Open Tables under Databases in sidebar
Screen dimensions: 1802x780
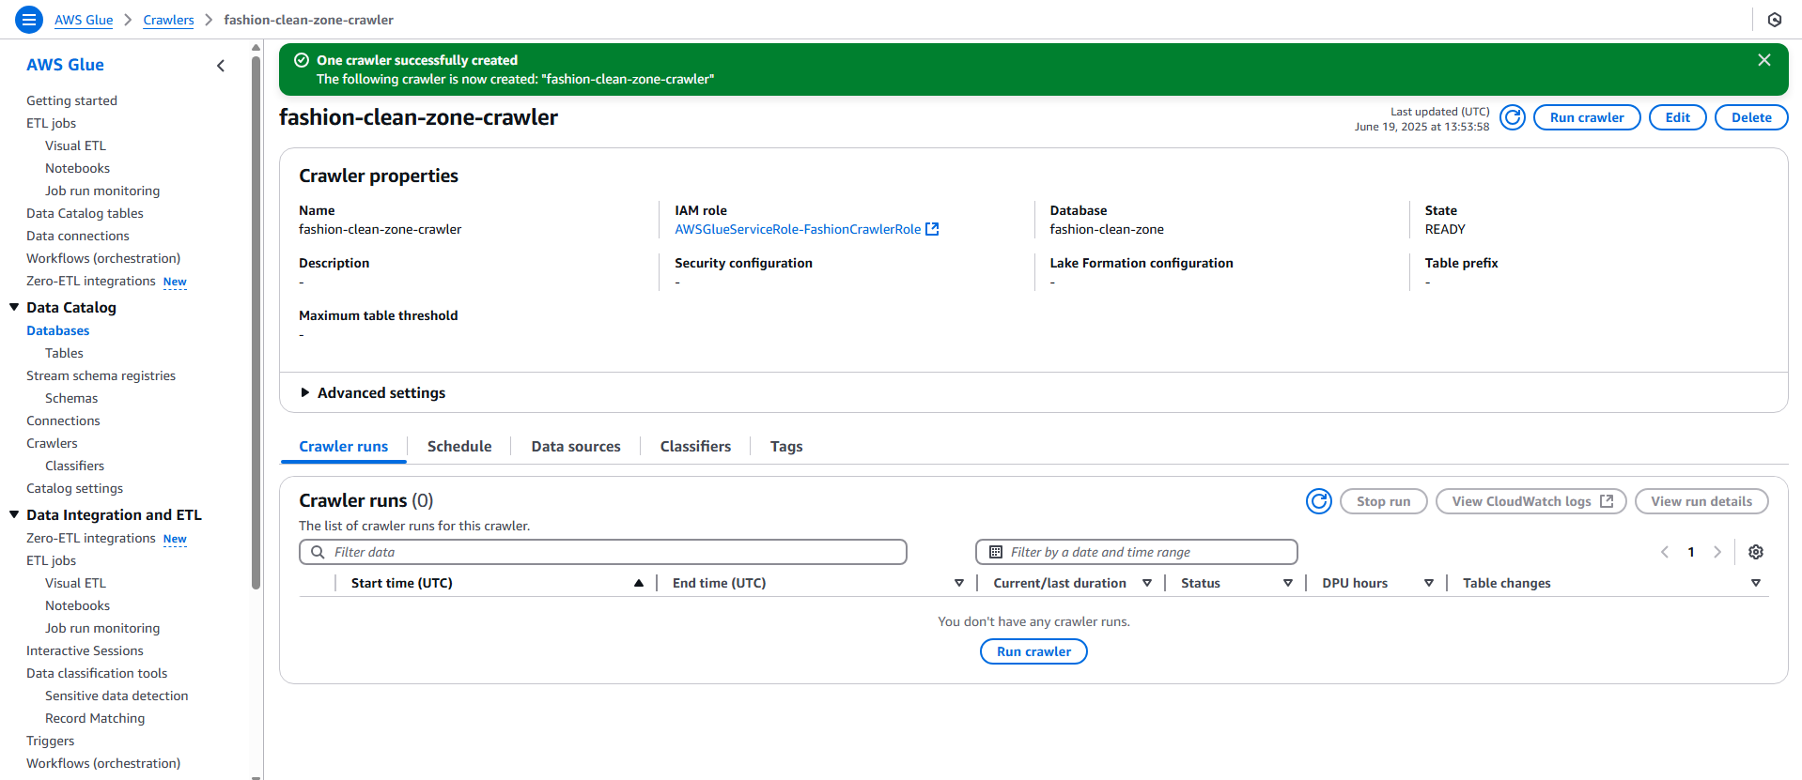64,353
